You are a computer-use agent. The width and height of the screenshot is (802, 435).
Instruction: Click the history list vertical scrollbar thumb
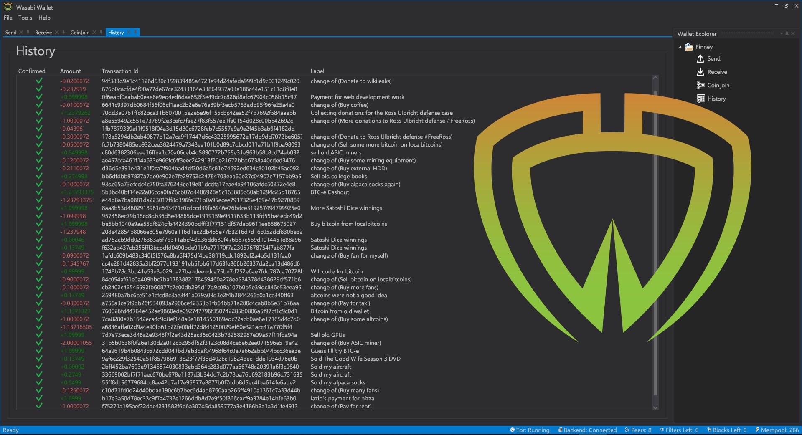(x=655, y=243)
